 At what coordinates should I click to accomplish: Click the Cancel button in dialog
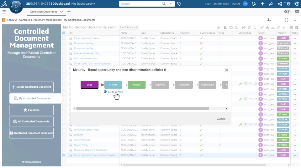pyautogui.click(x=221, y=119)
